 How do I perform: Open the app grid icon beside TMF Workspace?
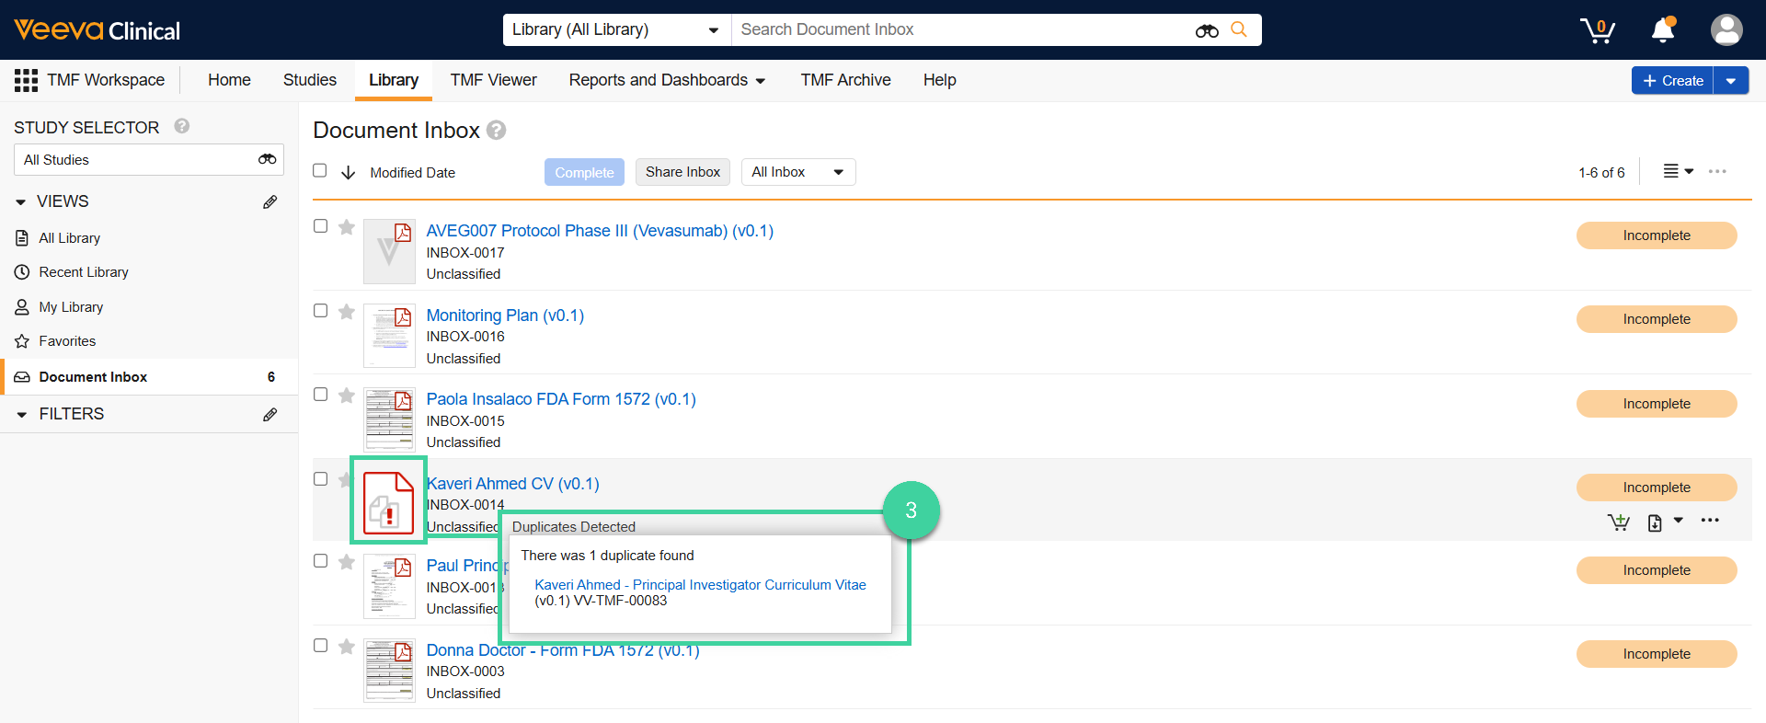[26, 80]
